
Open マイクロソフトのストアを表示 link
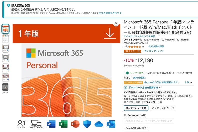pos(139,36)
